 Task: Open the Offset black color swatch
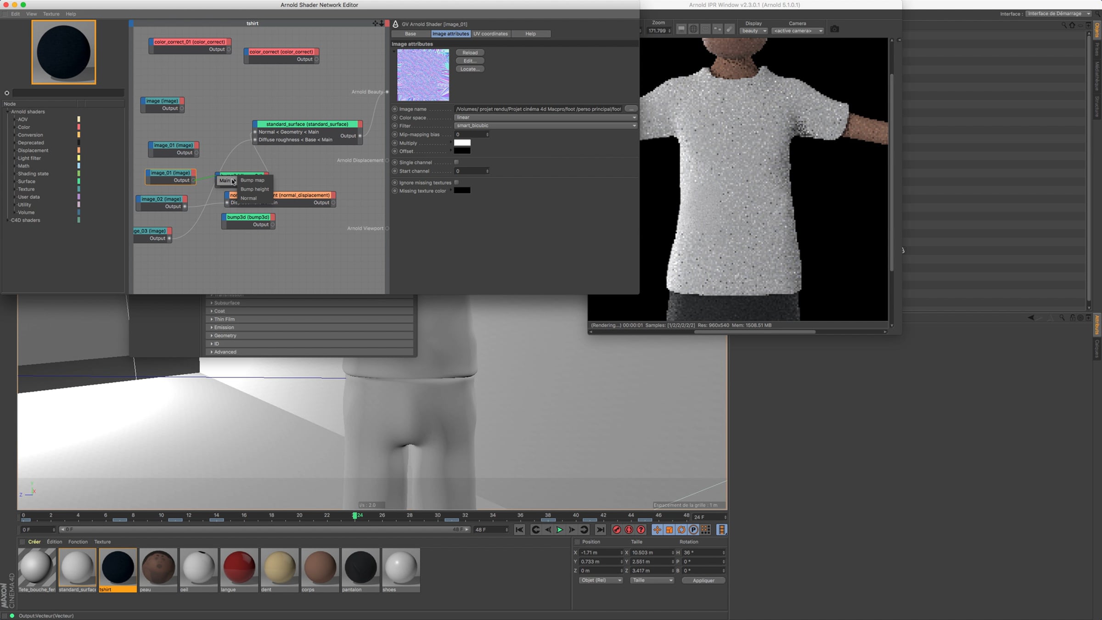pyautogui.click(x=462, y=151)
